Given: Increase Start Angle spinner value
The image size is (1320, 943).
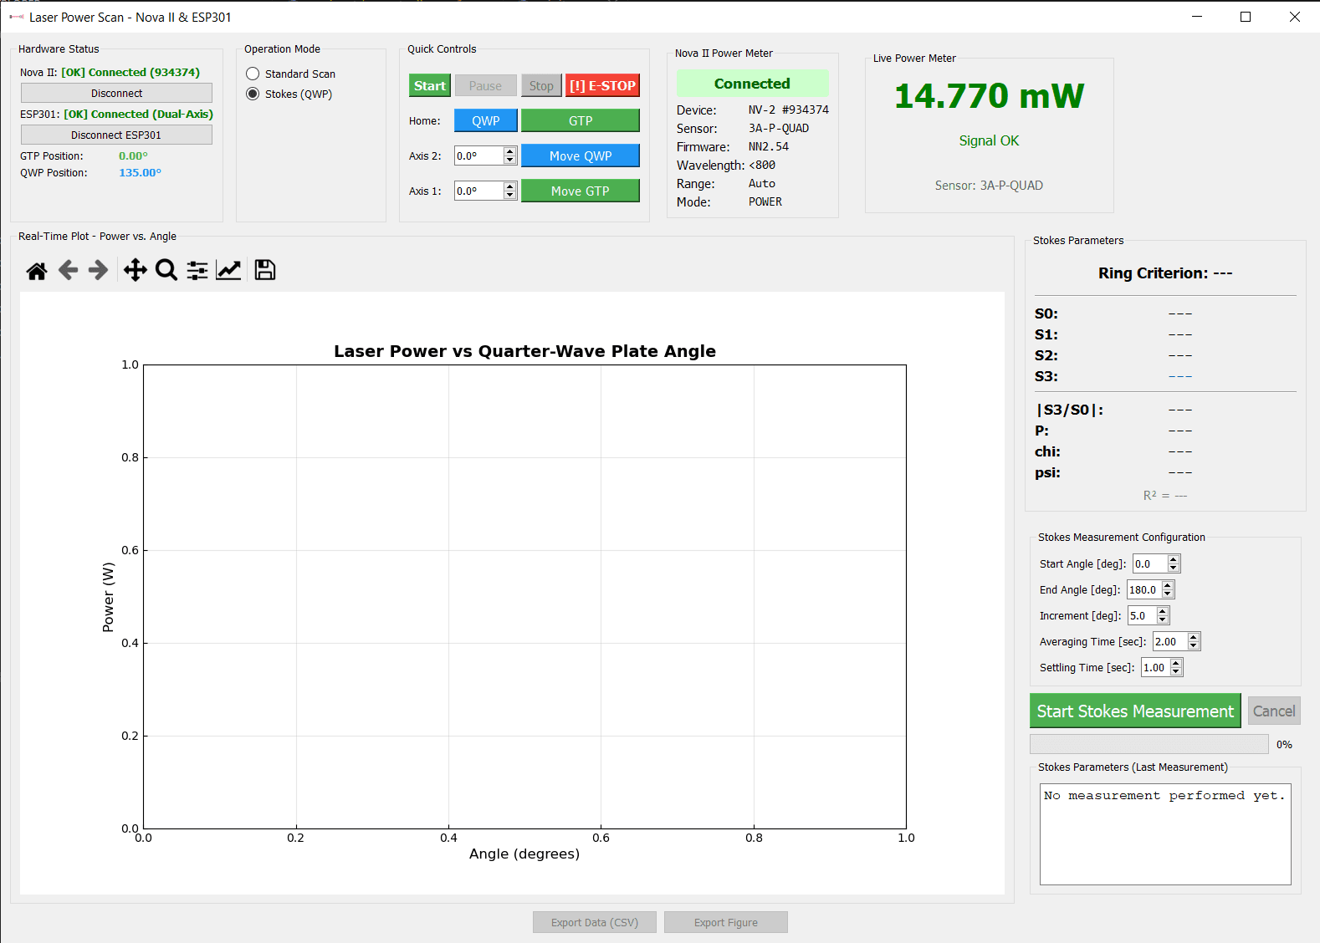Looking at the screenshot, I should pos(1174,559).
